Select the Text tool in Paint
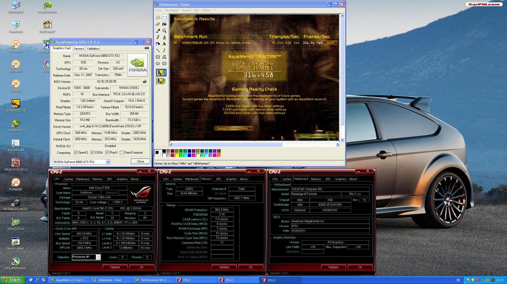This screenshot has width=507, height=284. 164,44
